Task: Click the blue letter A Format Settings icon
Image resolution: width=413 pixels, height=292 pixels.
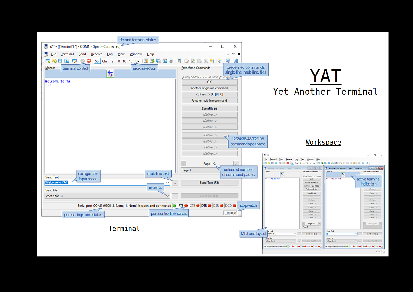Action: point(236,61)
